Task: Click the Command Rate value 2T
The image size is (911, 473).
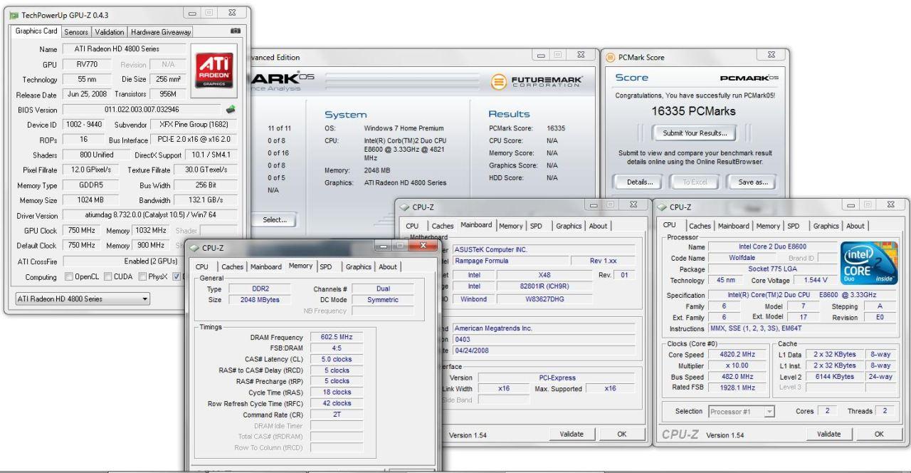Action: point(337,414)
